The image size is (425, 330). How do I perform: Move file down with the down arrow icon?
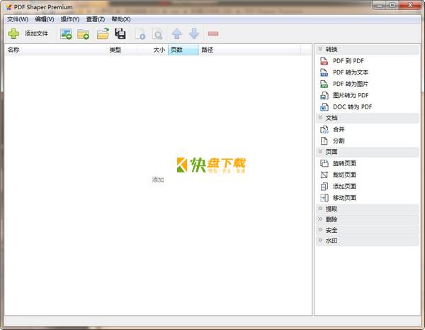(194, 33)
